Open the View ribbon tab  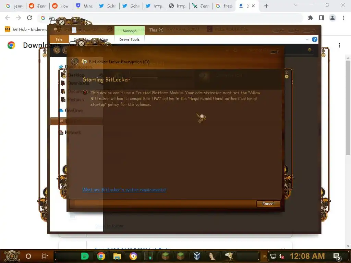[104, 39]
